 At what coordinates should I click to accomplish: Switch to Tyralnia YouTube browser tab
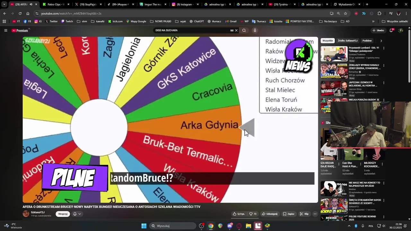tap(282, 4)
